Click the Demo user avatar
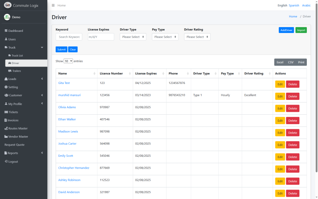Viewport: 318px width, 199px height. [x=7, y=17]
